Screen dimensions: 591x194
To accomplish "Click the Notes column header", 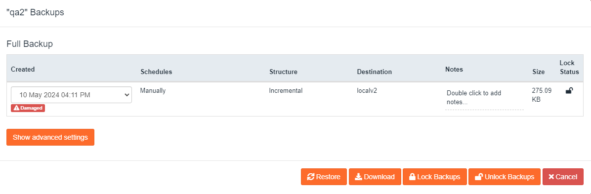I will click(454, 69).
